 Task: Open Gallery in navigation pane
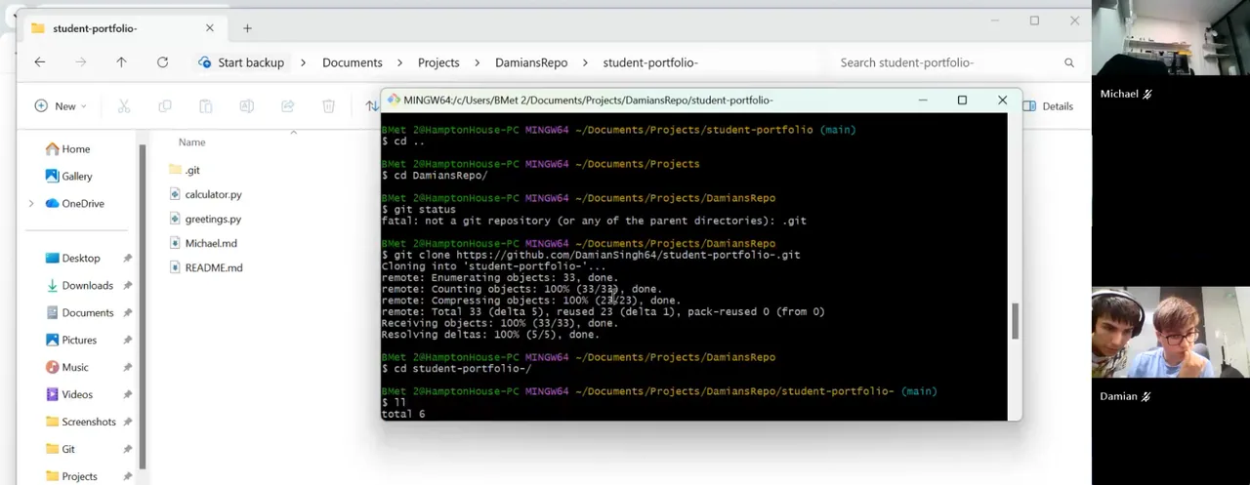(x=68, y=177)
